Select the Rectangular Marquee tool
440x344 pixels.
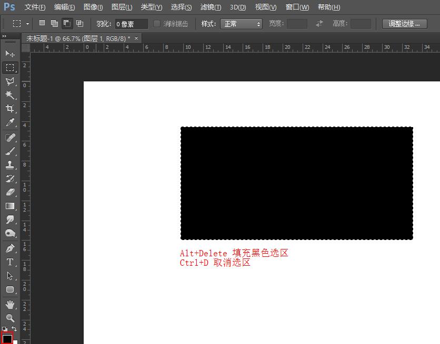click(11, 67)
